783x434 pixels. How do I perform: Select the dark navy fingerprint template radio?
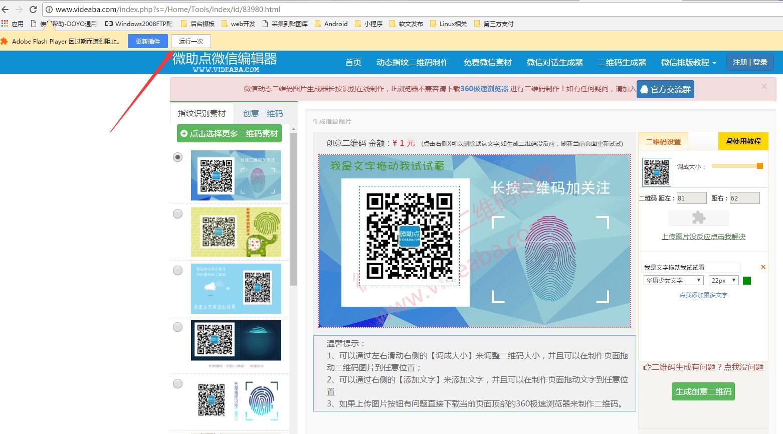[178, 327]
